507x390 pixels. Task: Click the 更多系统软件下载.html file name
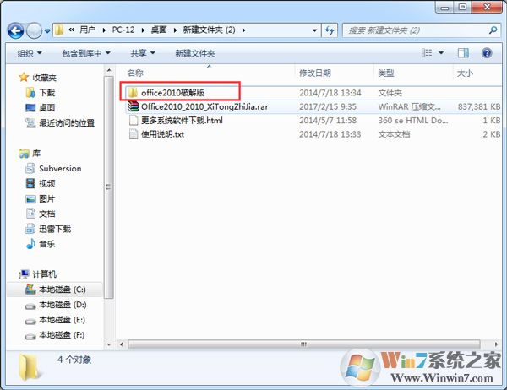point(182,120)
